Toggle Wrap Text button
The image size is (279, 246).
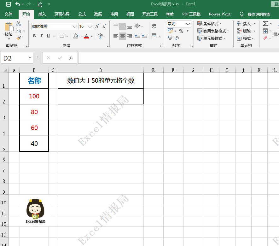[x=154, y=26]
